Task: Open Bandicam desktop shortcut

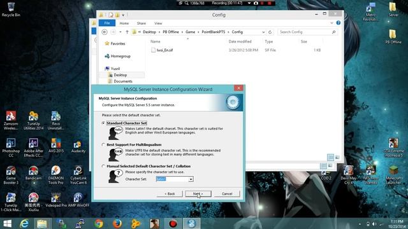Action: [34, 173]
